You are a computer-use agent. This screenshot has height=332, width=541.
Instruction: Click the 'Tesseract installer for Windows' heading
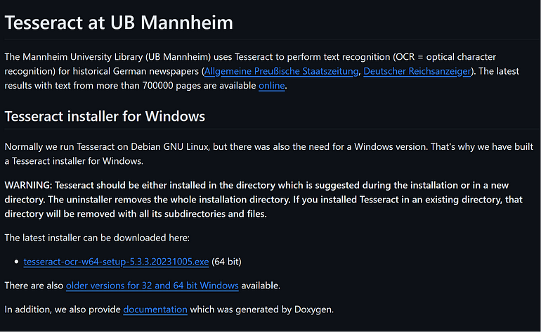[105, 117]
